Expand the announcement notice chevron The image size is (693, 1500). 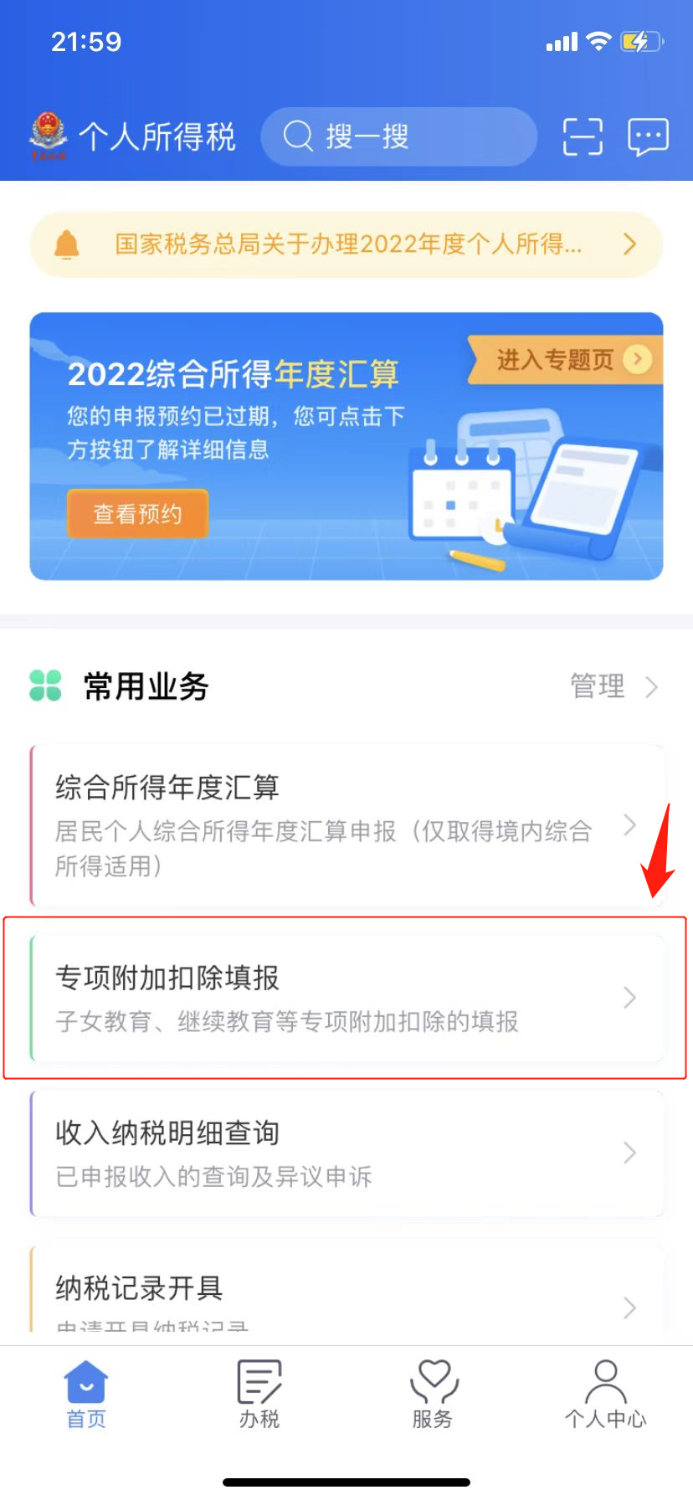630,244
